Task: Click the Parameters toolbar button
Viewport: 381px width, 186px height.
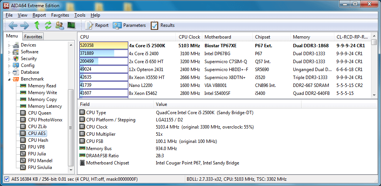Action: pyautogui.click(x=129, y=25)
